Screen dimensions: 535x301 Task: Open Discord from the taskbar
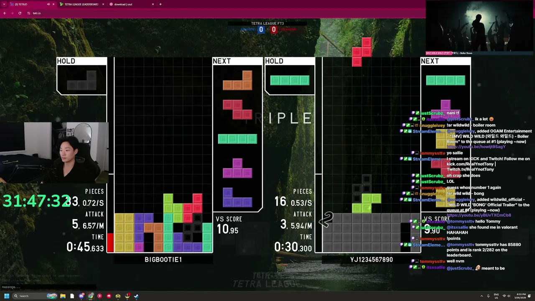(82, 296)
